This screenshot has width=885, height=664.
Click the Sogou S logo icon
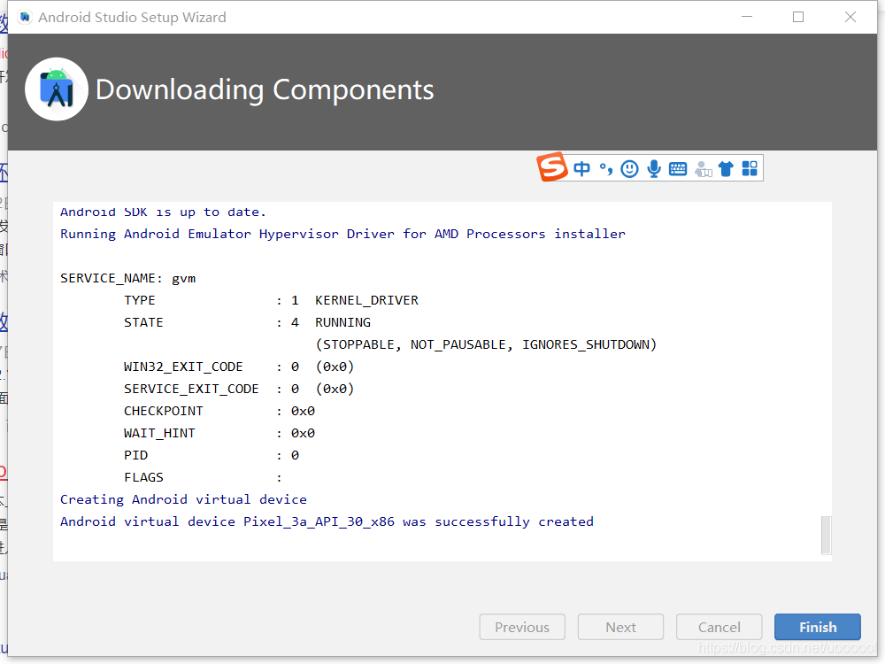point(551,167)
